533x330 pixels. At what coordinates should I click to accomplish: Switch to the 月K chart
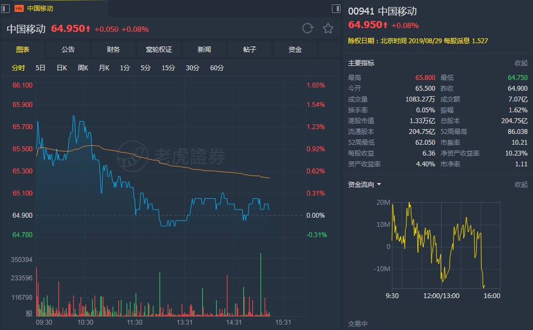click(104, 68)
